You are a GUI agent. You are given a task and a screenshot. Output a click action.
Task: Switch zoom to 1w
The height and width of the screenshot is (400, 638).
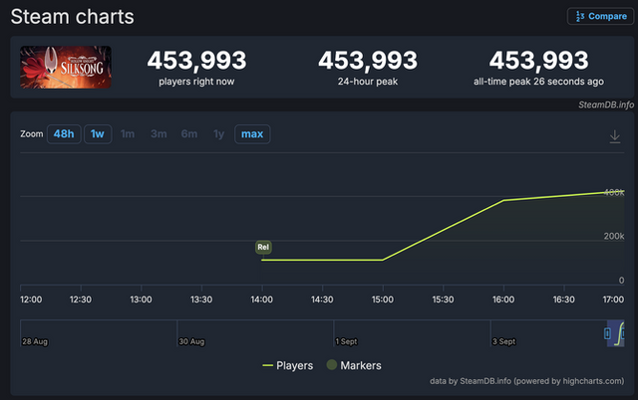pyautogui.click(x=97, y=134)
